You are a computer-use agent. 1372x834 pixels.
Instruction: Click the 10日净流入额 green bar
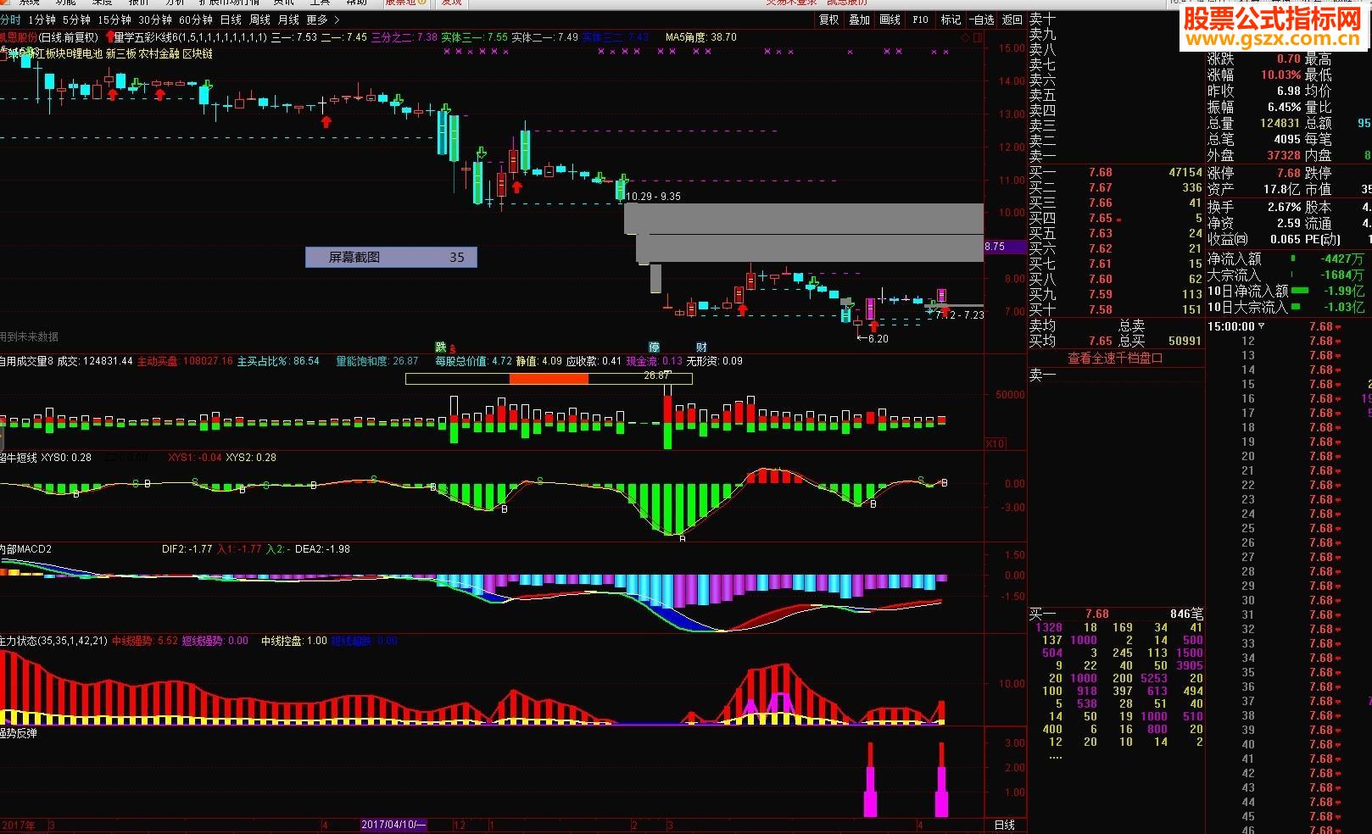tap(1299, 291)
